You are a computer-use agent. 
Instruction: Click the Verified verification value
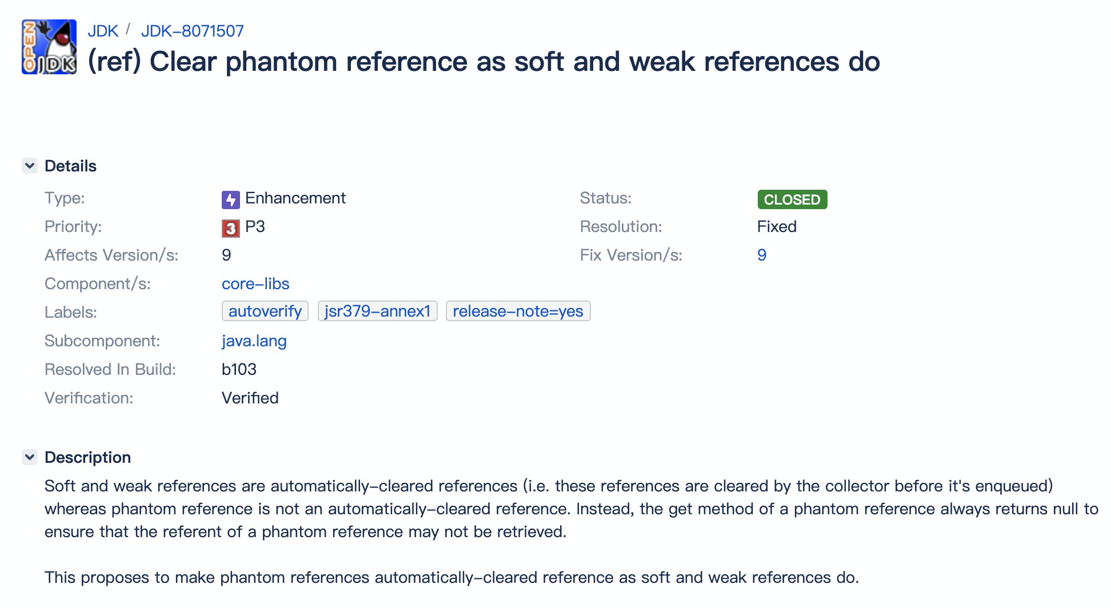250,398
